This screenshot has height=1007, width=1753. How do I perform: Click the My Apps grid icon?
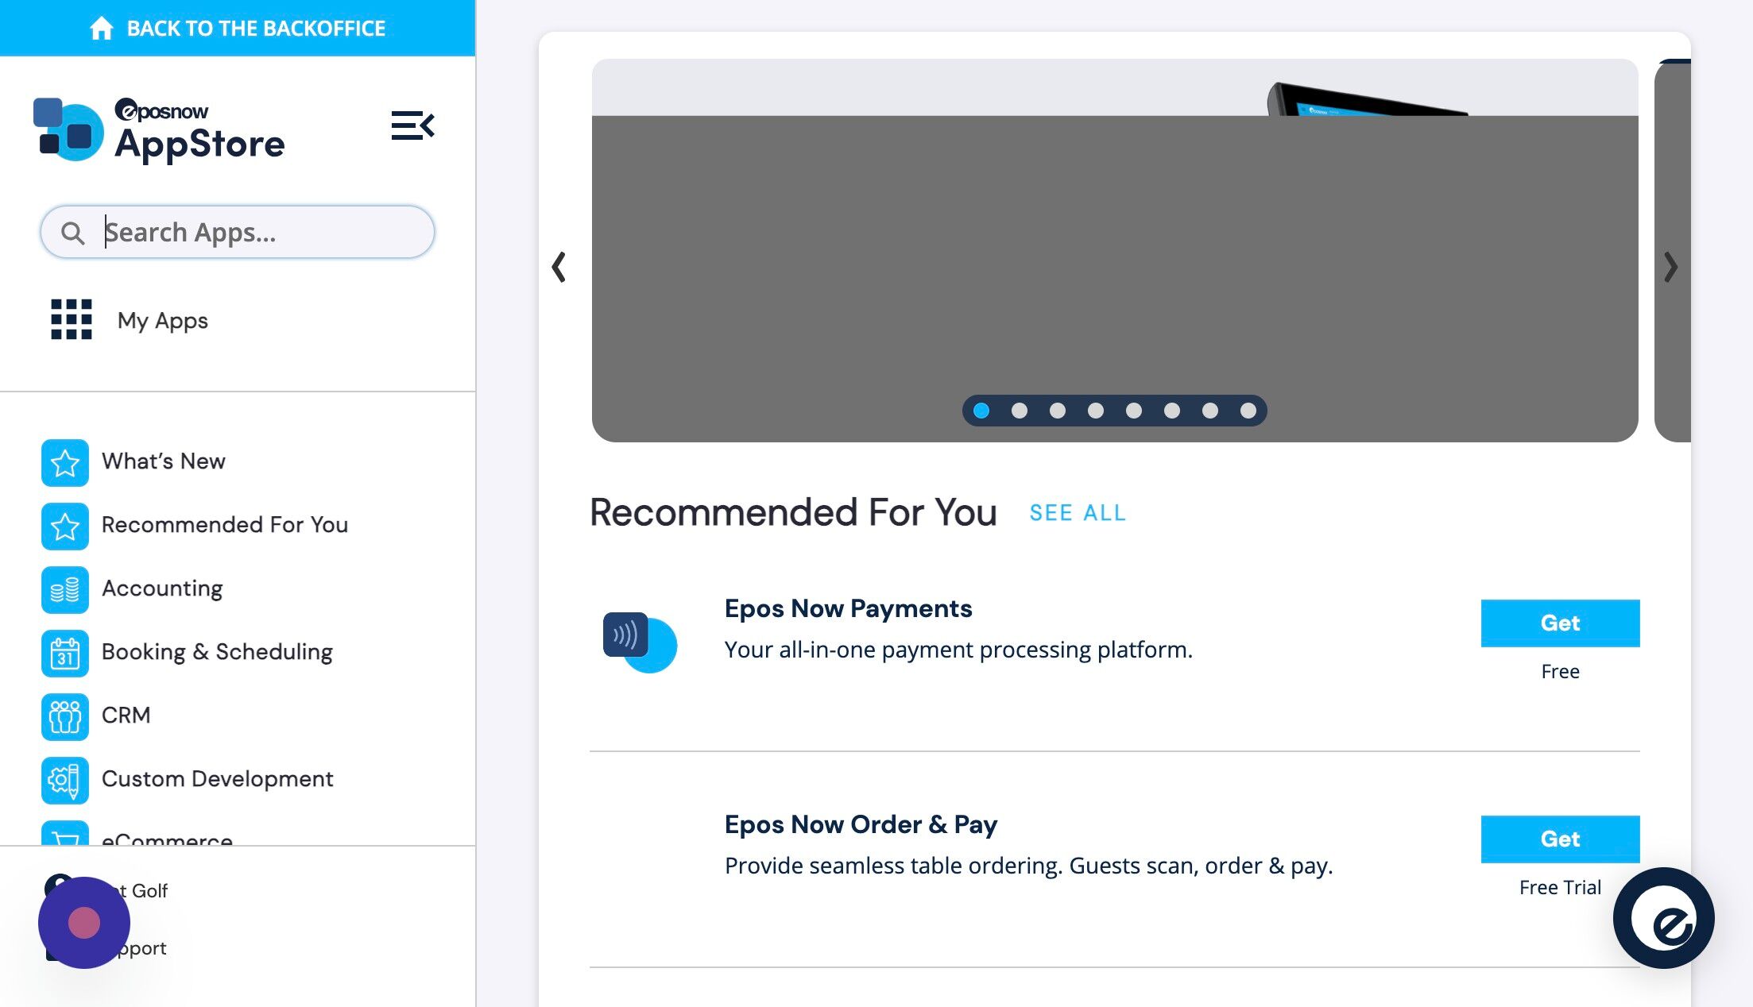[x=71, y=319]
